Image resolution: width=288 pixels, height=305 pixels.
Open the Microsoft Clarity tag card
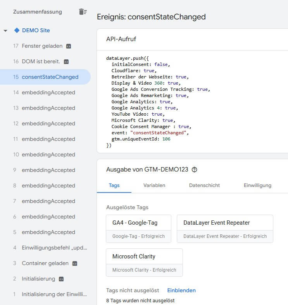[145, 262]
